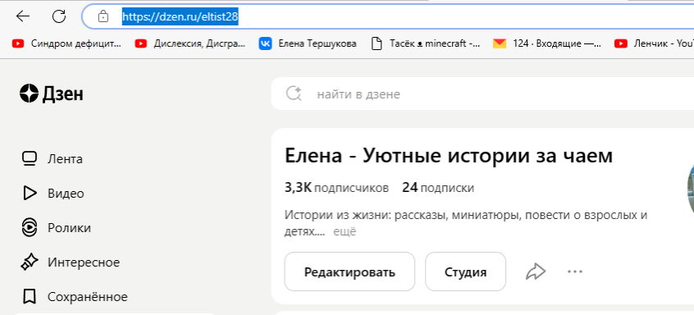
Task: Open the Елена Тершукова VK bookmark
Action: tap(308, 43)
